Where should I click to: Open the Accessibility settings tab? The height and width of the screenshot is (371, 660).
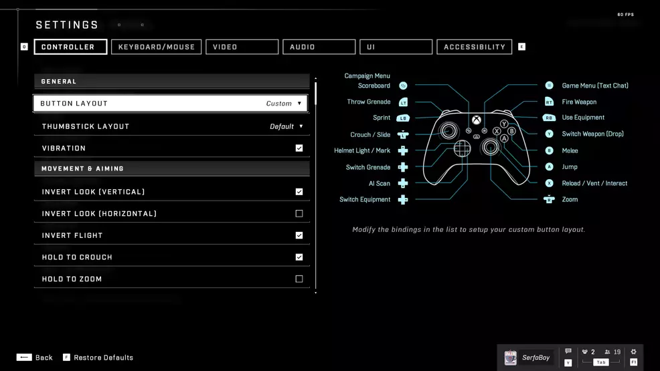click(474, 47)
